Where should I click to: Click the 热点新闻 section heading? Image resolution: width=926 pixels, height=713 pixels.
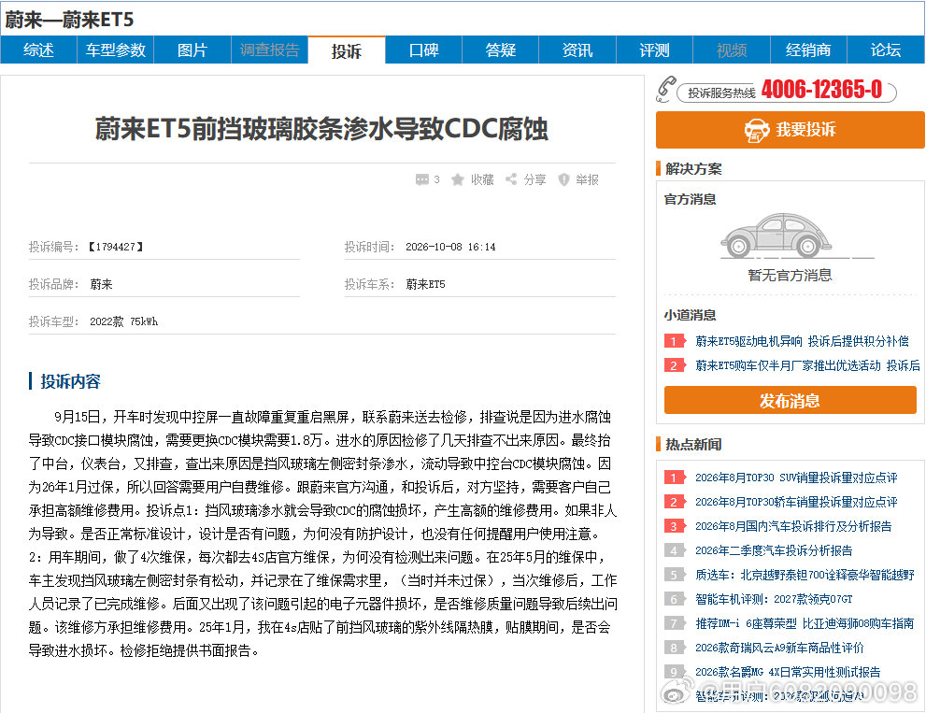click(x=694, y=444)
